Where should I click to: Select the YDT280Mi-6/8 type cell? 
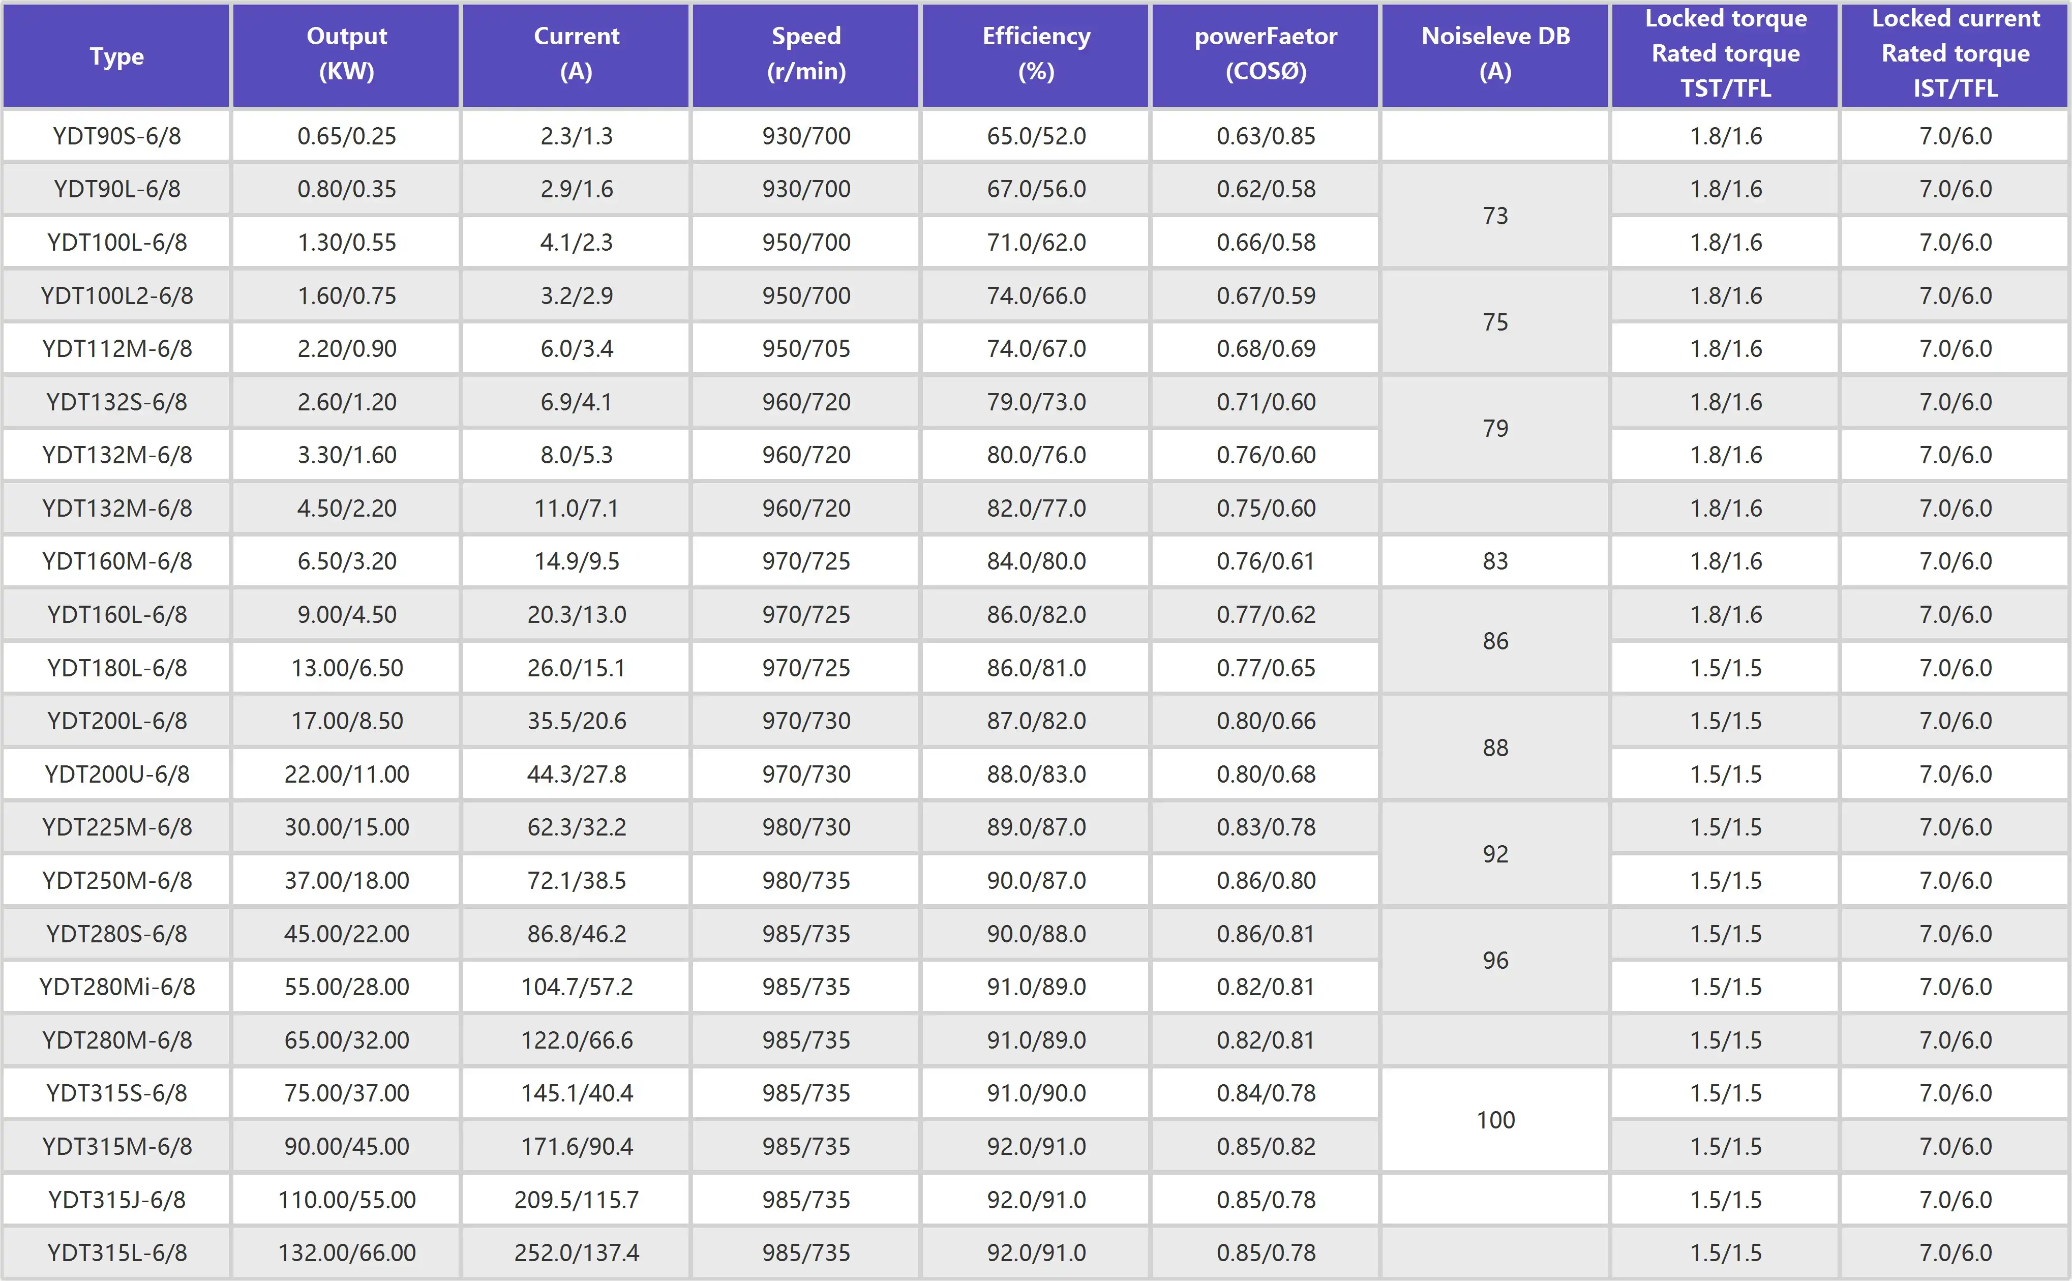[x=116, y=987]
